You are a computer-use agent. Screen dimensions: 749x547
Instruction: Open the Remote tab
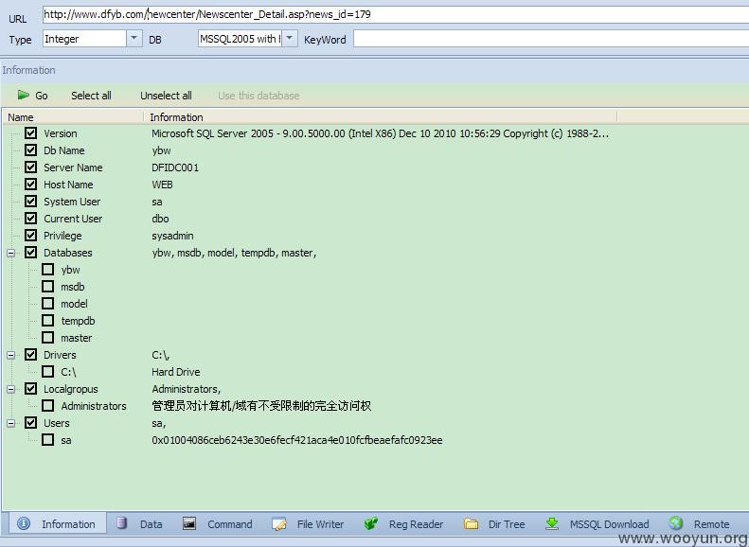pyautogui.click(x=700, y=524)
